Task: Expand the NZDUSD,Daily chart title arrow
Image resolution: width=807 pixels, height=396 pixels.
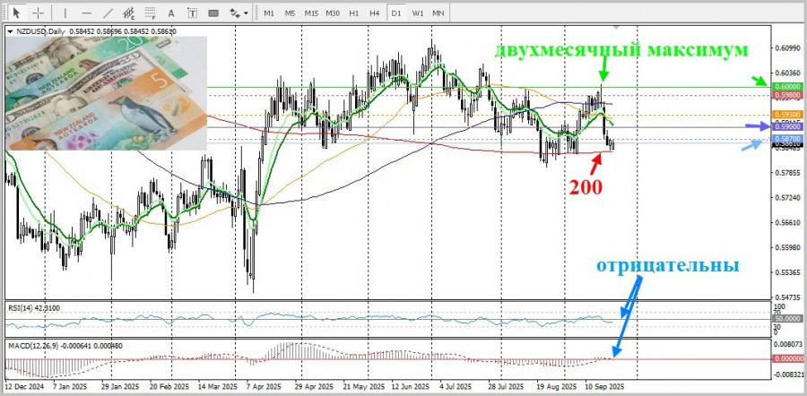Action: 10,30
